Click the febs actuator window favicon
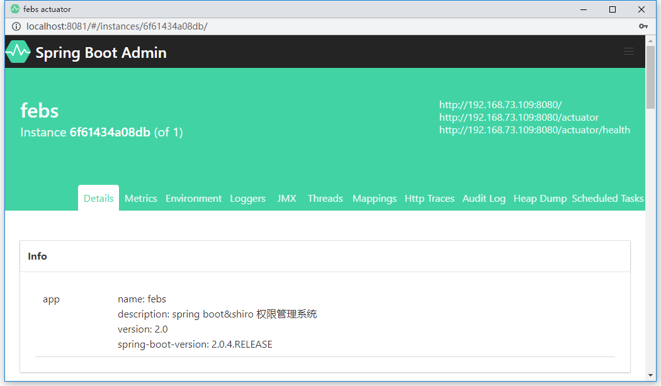This screenshot has height=386, width=661. click(14, 9)
